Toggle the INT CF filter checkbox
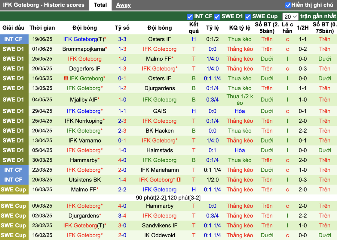 (190, 16)
